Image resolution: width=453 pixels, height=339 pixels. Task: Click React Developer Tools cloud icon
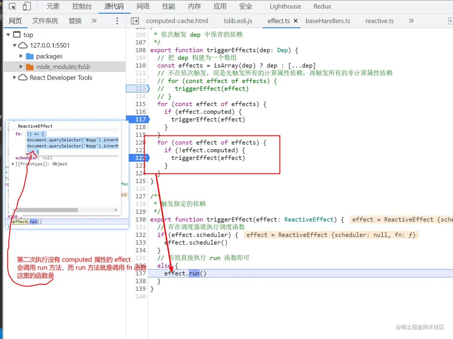tap(23, 78)
